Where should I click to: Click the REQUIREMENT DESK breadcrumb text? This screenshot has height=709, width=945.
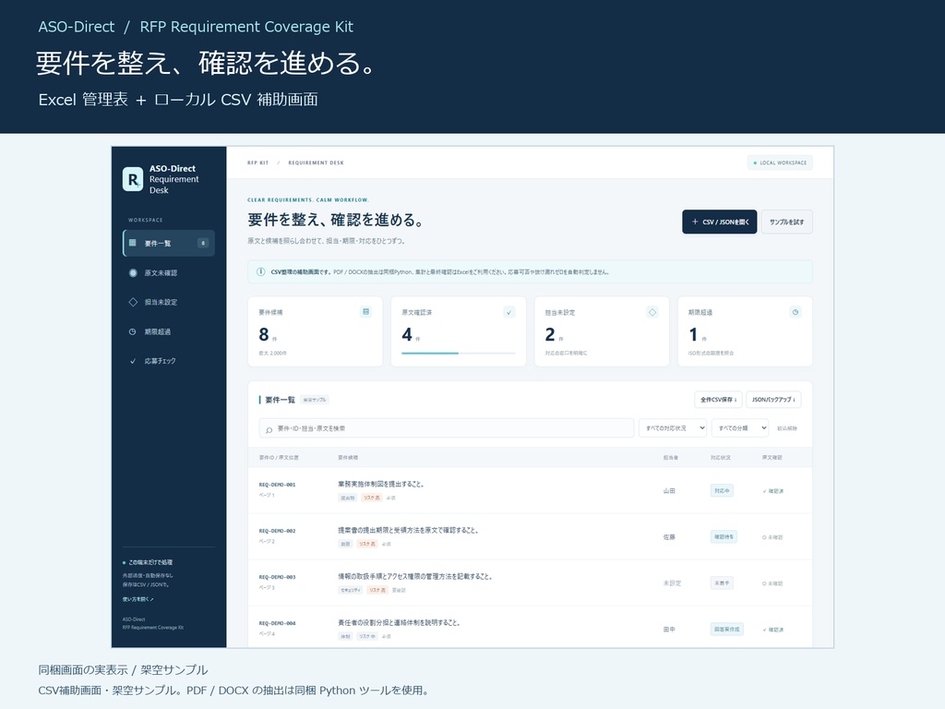(x=316, y=162)
